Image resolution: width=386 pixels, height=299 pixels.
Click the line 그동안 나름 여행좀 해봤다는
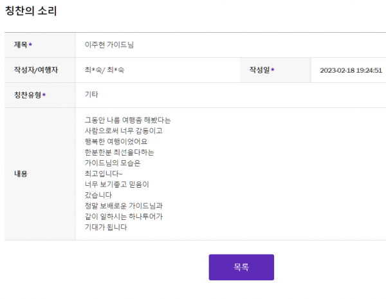[x=128, y=120]
